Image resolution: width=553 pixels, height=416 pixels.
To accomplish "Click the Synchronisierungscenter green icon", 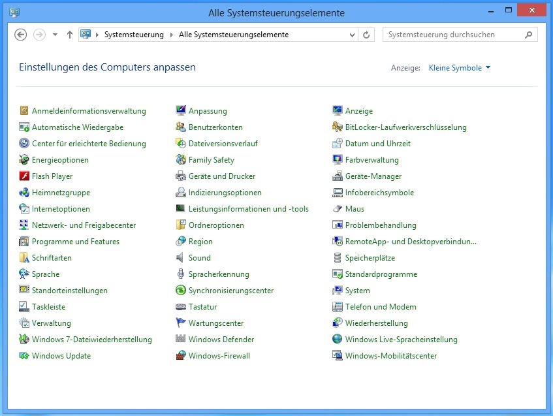I will click(181, 290).
